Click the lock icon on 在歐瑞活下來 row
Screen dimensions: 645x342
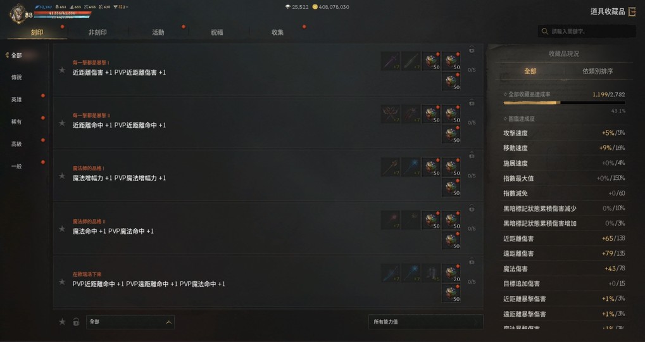(x=472, y=262)
